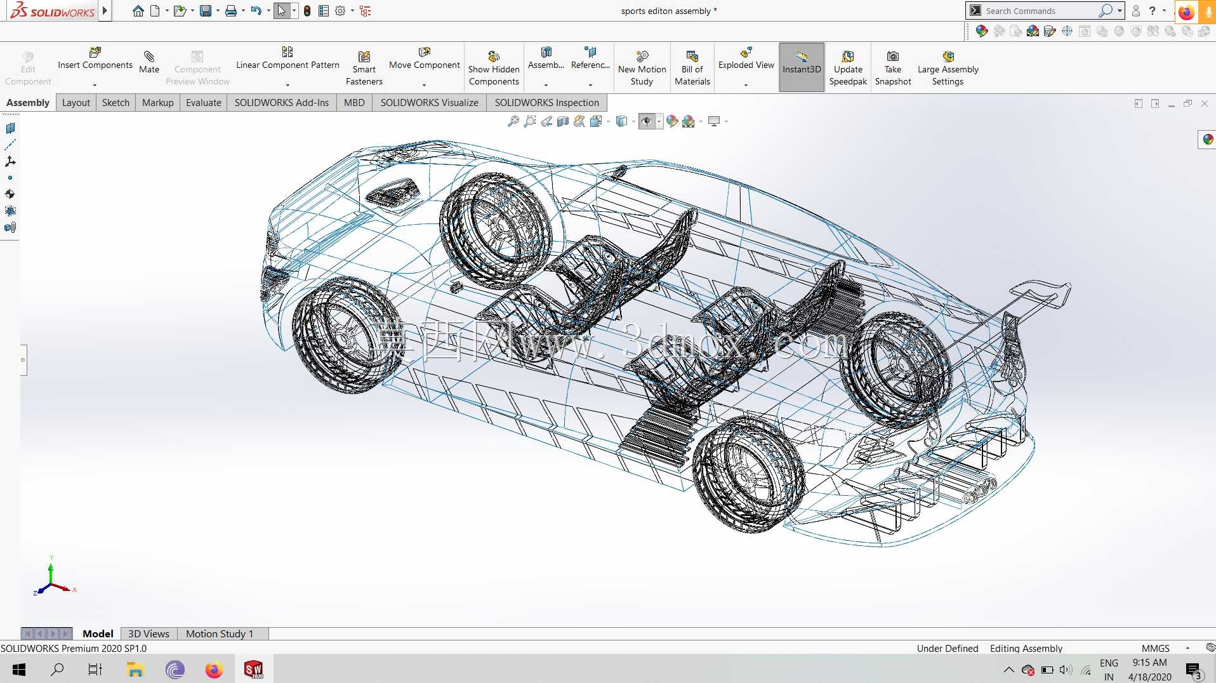The image size is (1216, 683).
Task: Expand the SOLIDWORKS menu flyout arrow
Action: tap(105, 11)
